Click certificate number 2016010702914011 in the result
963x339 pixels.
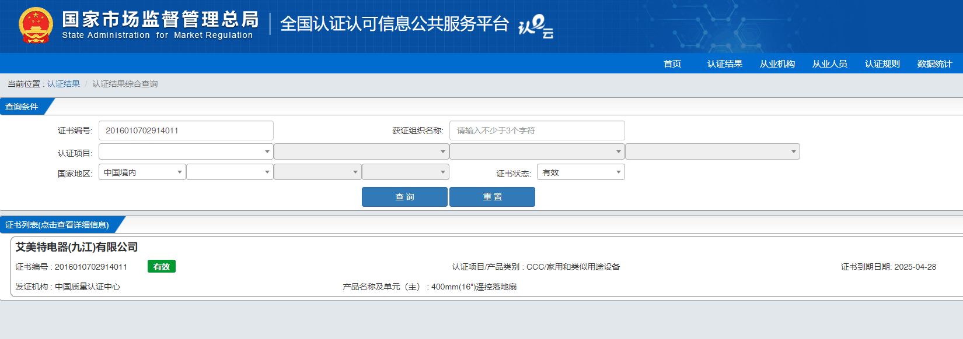pyautogui.click(x=90, y=267)
